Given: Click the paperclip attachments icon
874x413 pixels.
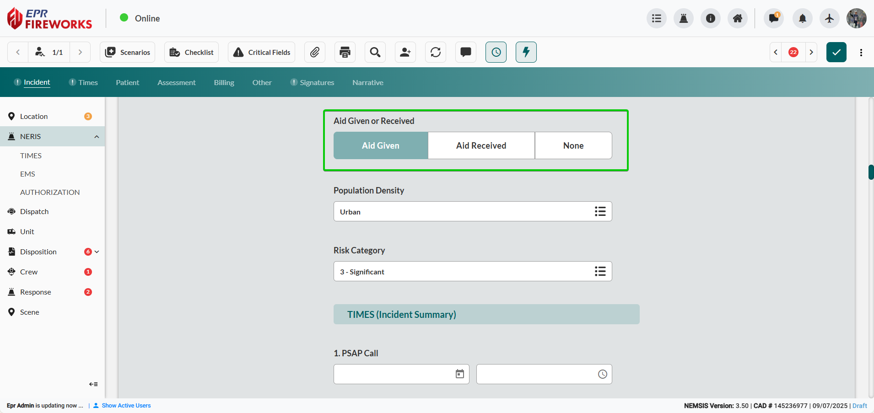Looking at the screenshot, I should click(x=314, y=52).
